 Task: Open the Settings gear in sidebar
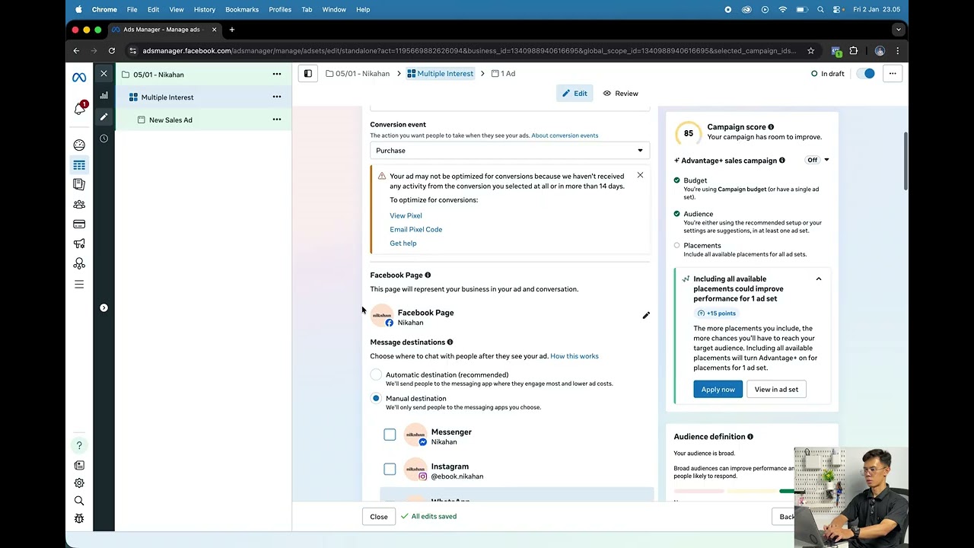tap(79, 483)
